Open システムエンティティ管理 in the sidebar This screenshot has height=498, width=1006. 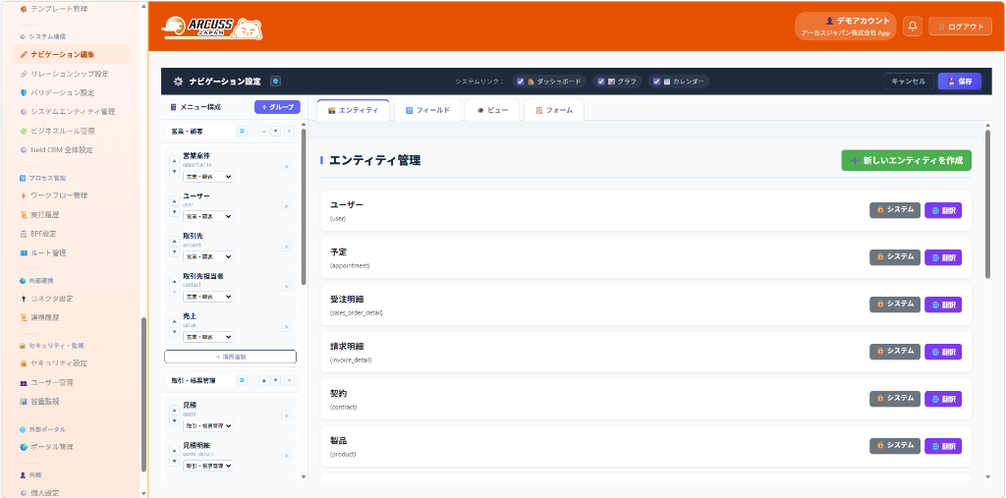(73, 112)
